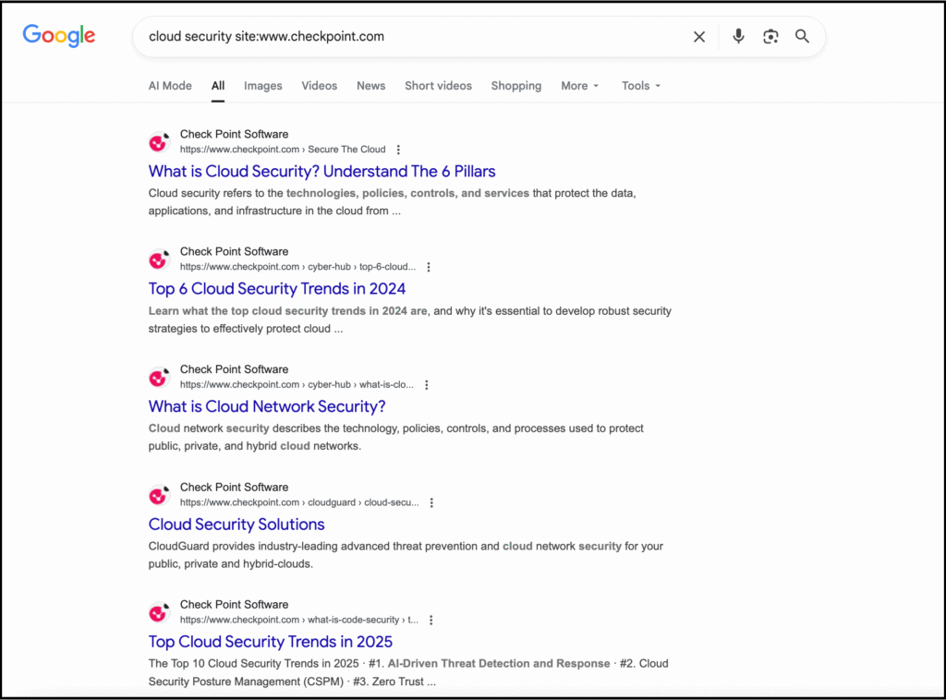Viewport: 946px width, 700px height.
Task: Clear the search box with X icon
Action: coord(699,37)
